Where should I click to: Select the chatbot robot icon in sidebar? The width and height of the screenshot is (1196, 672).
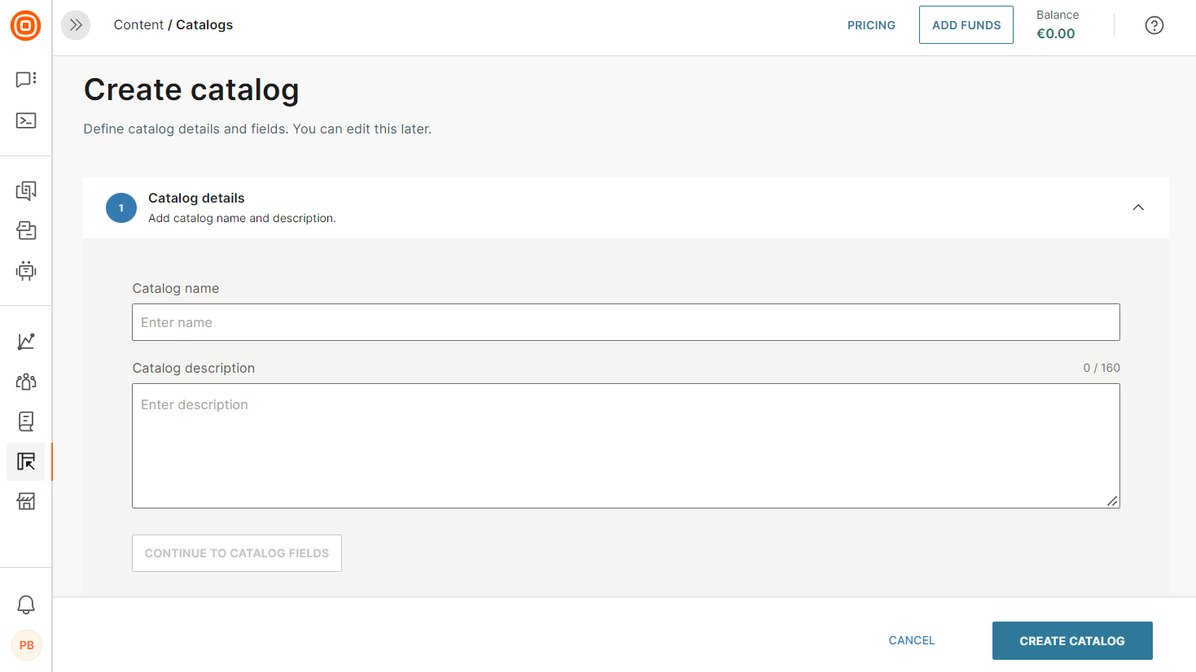click(x=25, y=271)
